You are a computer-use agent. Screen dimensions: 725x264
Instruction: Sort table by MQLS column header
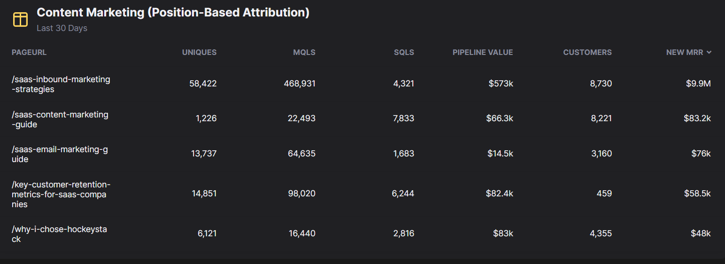[x=304, y=53]
